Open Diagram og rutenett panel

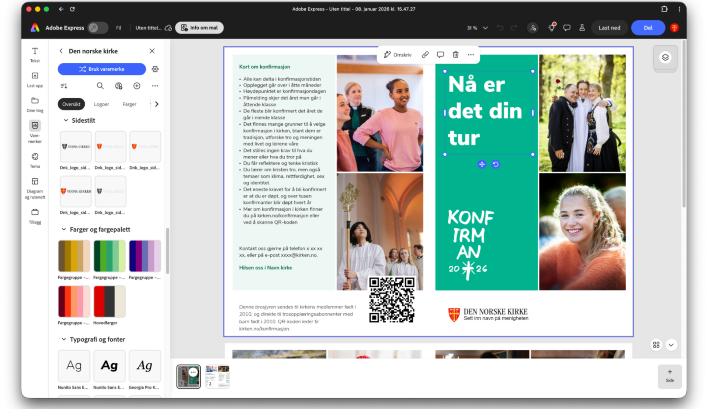coord(35,182)
